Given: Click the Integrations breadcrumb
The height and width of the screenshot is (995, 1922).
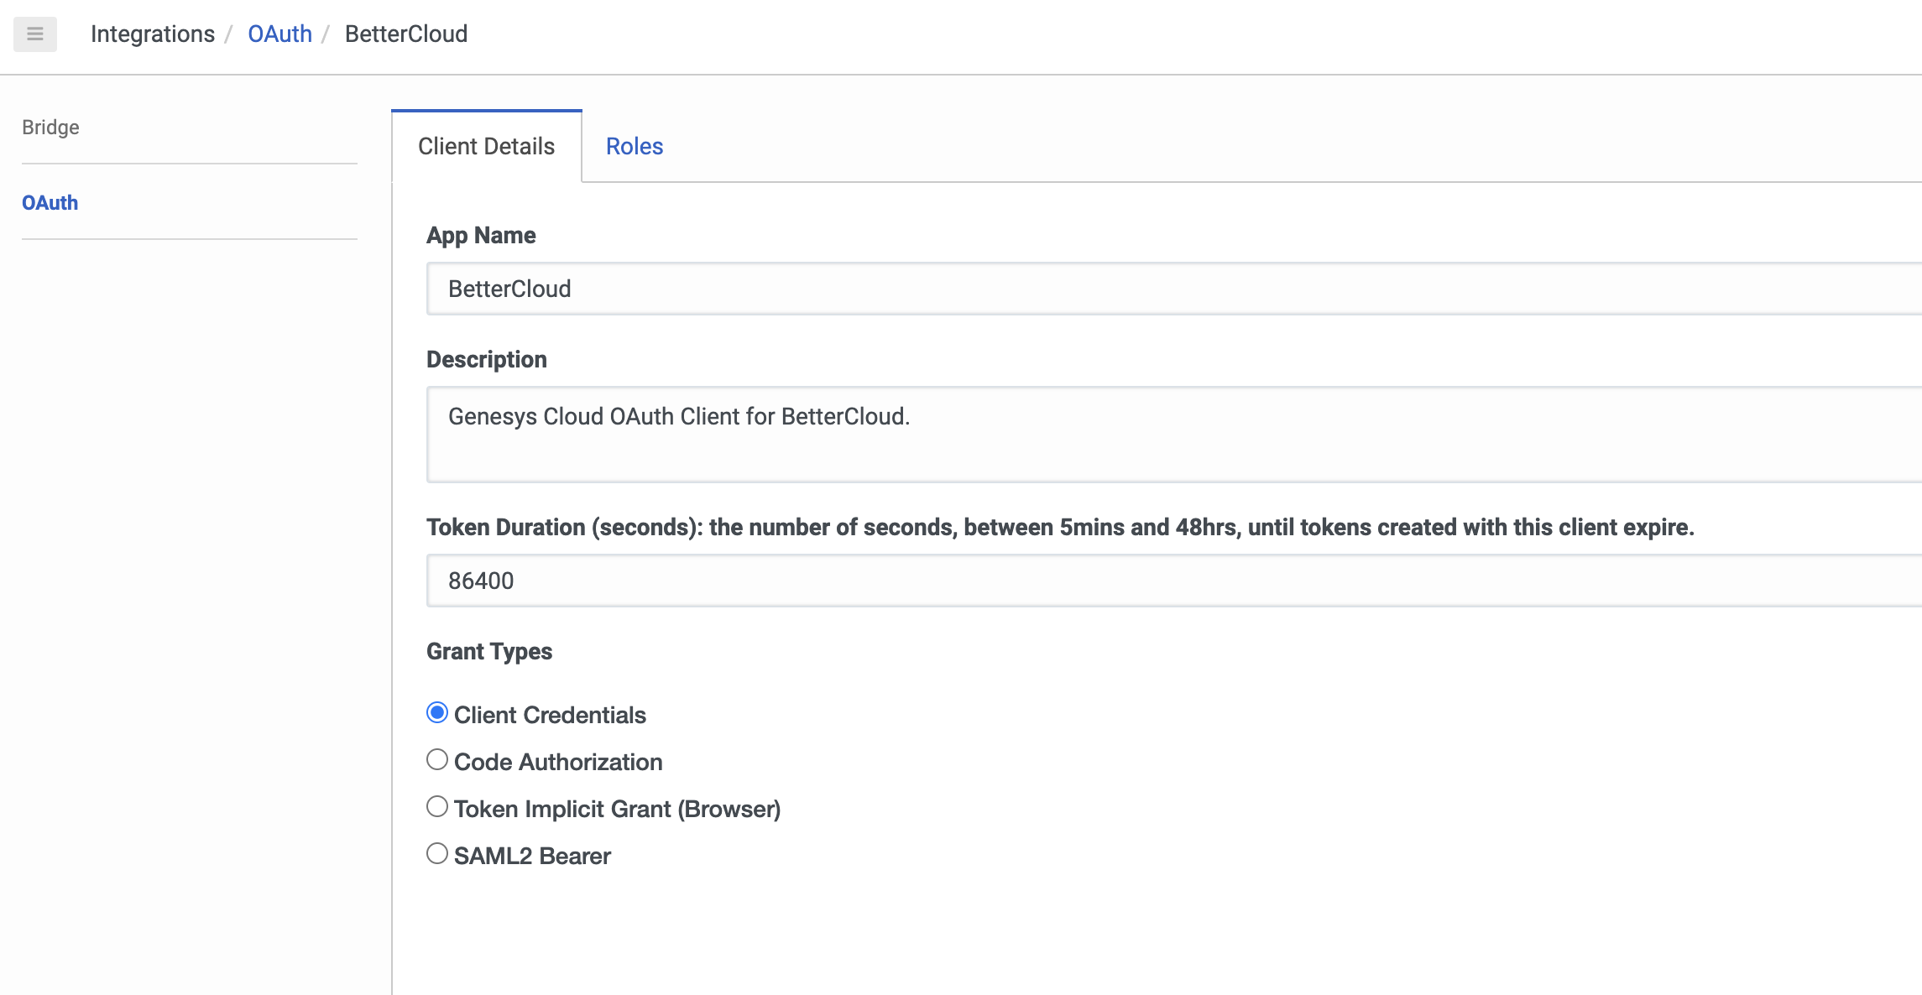Looking at the screenshot, I should (153, 34).
